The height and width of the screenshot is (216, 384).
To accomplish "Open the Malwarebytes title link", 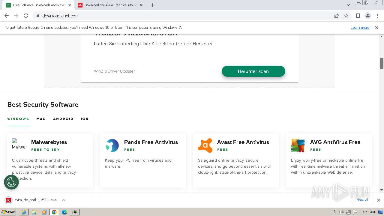I will pyautogui.click(x=49, y=142).
